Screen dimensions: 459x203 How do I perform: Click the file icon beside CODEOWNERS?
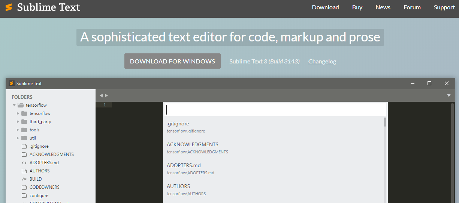[x=24, y=187]
